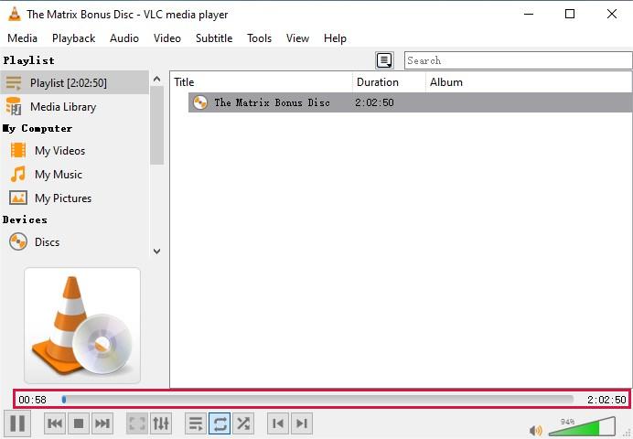Skip to next media in playlist

pyautogui.click(x=102, y=423)
